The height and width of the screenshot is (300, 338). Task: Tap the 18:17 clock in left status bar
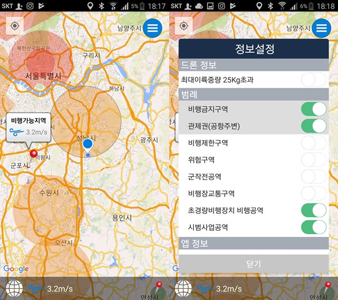(157, 6)
